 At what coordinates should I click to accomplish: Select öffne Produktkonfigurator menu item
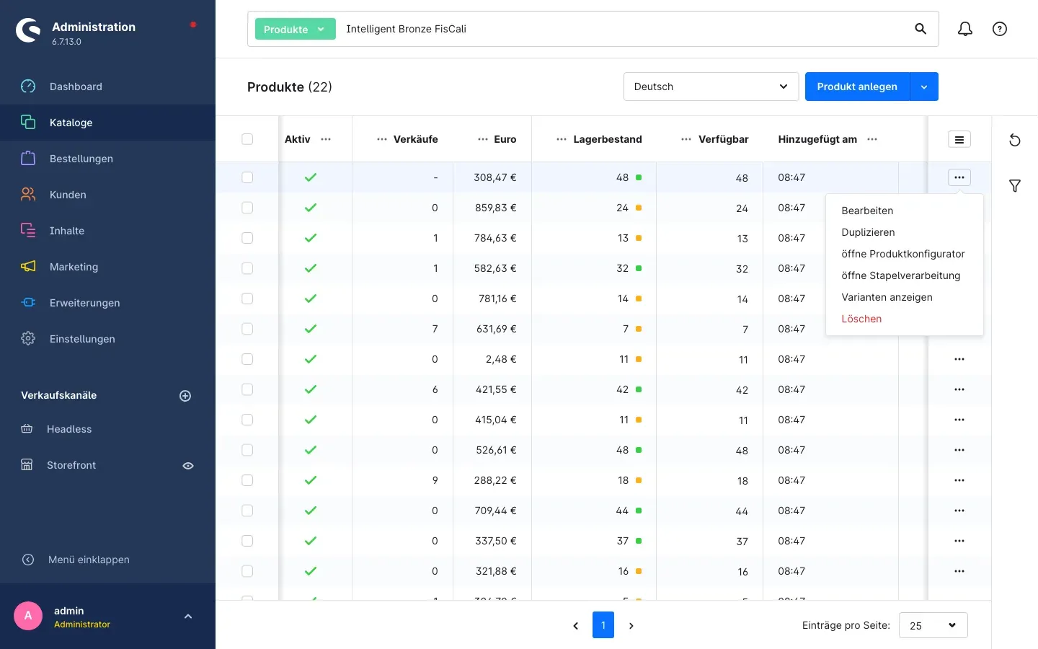[x=903, y=254]
